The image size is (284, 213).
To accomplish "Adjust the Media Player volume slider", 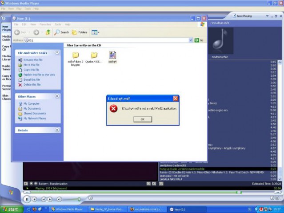I will tap(79, 199).
